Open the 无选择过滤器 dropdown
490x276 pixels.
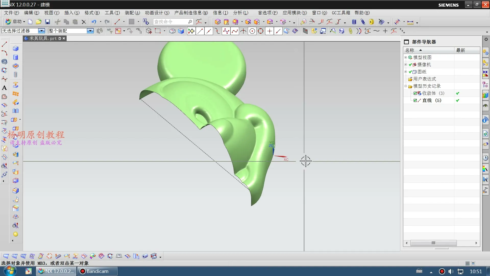point(41,31)
